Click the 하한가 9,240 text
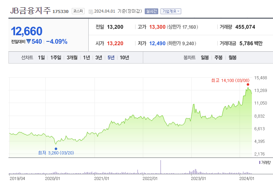The height and width of the screenshot is (185, 273). [x=182, y=43]
